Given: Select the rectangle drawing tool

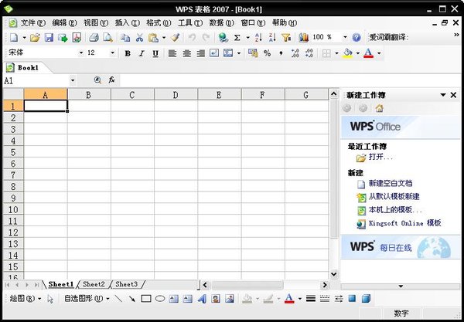Looking at the screenshot, I should pos(146,299).
